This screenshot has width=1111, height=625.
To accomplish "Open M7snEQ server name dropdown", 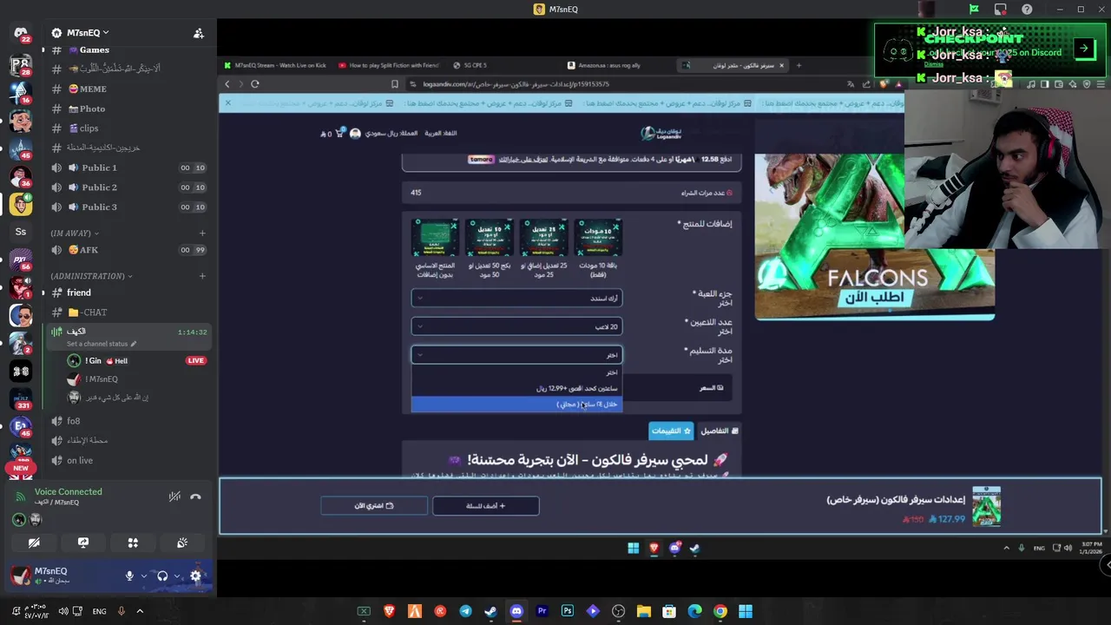I will (87, 33).
